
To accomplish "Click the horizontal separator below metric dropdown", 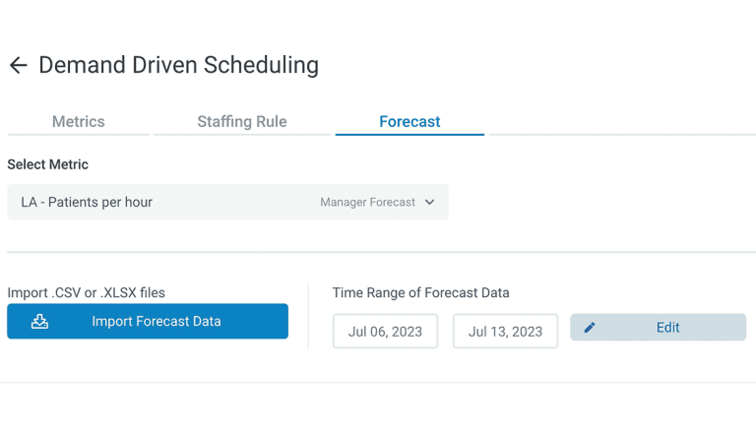I will tap(381, 252).
